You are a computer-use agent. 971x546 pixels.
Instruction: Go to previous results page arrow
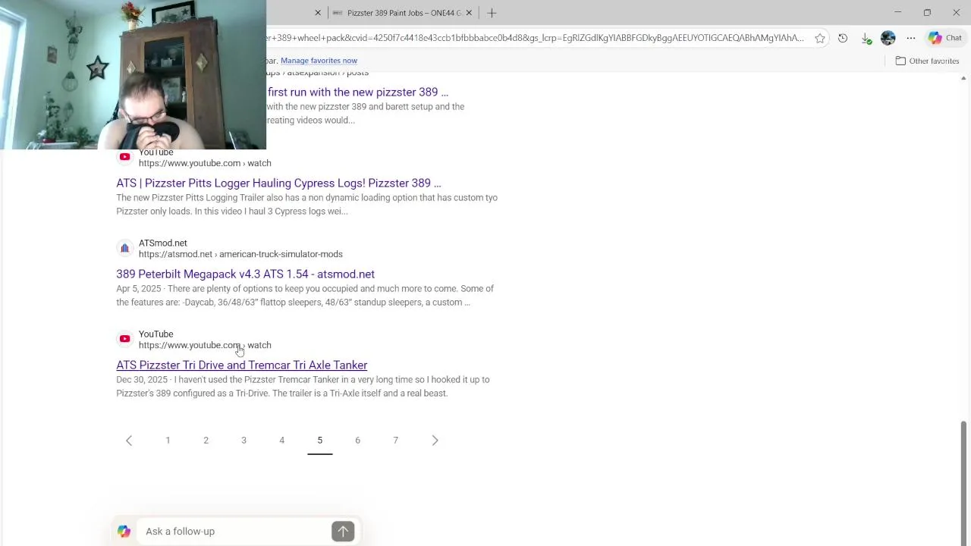click(129, 441)
